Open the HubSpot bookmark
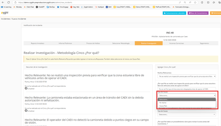Screen dimensions: 221x126 (x=99, y=7)
